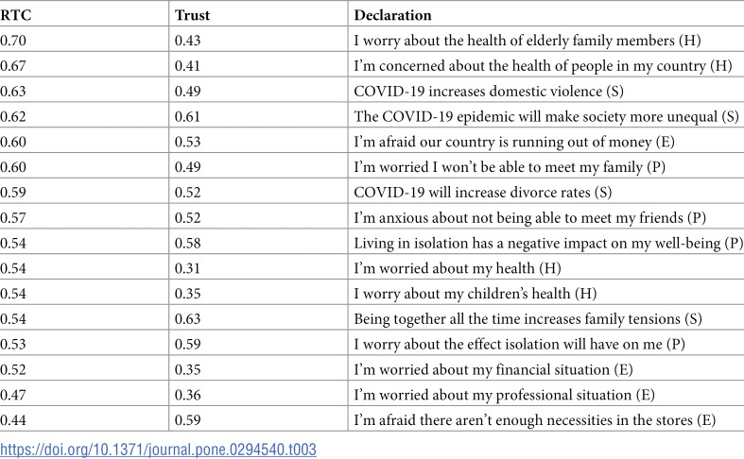Select the RTC value 0.57 cell
Image resolution: width=744 pixels, height=459 pixels.
[x=84, y=217]
